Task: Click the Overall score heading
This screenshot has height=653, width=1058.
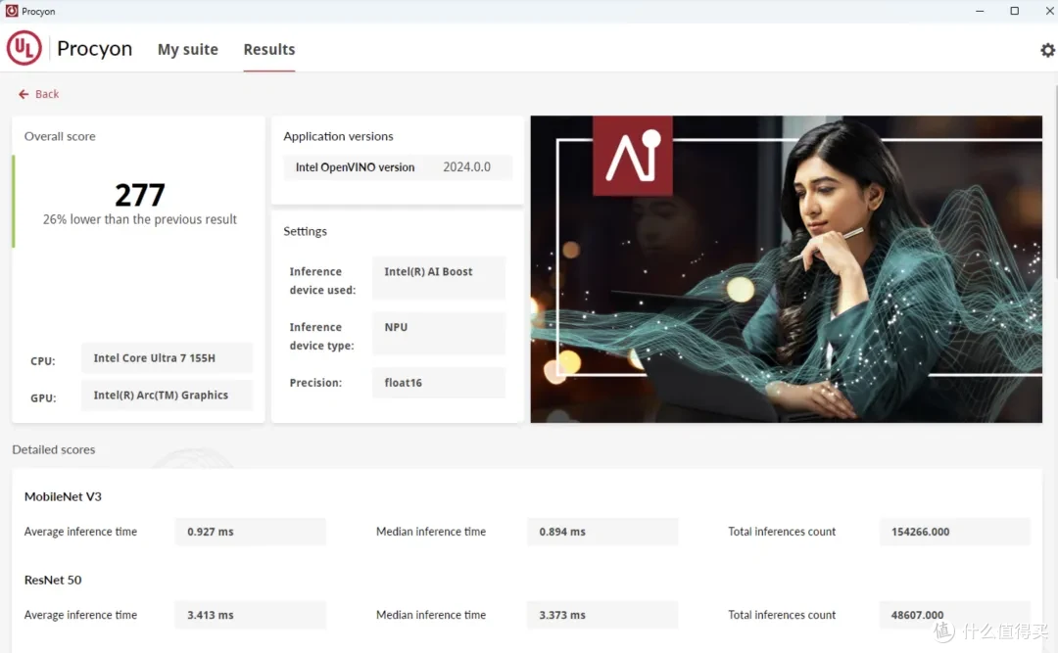Action: point(60,136)
